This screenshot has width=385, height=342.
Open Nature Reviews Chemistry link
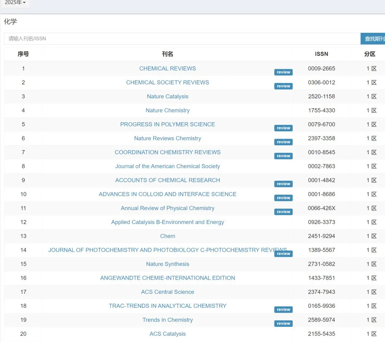pyautogui.click(x=167, y=138)
